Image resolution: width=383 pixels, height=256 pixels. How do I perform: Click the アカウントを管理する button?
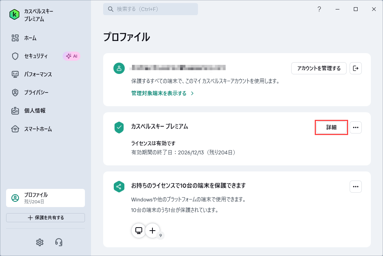click(319, 68)
